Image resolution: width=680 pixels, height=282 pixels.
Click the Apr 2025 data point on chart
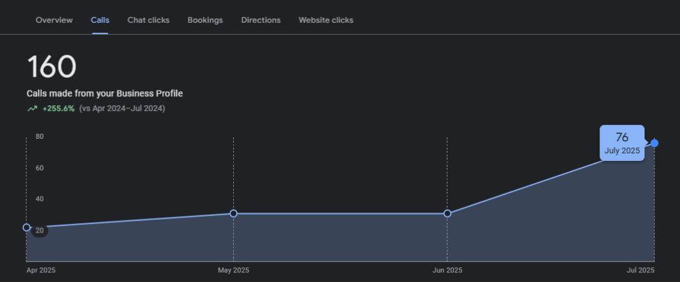pos(27,227)
